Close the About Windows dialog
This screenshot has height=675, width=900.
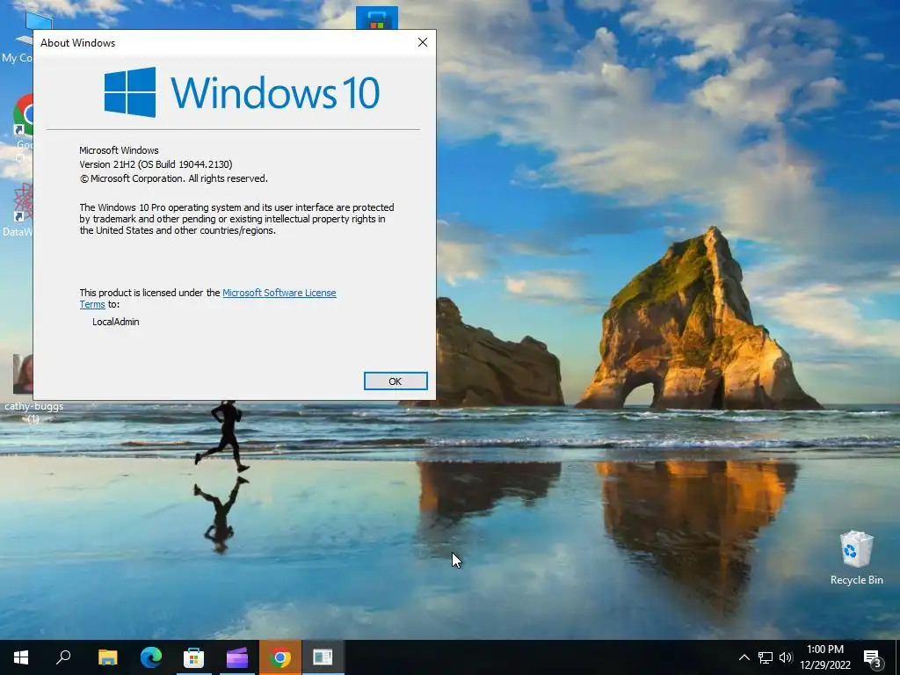point(423,42)
